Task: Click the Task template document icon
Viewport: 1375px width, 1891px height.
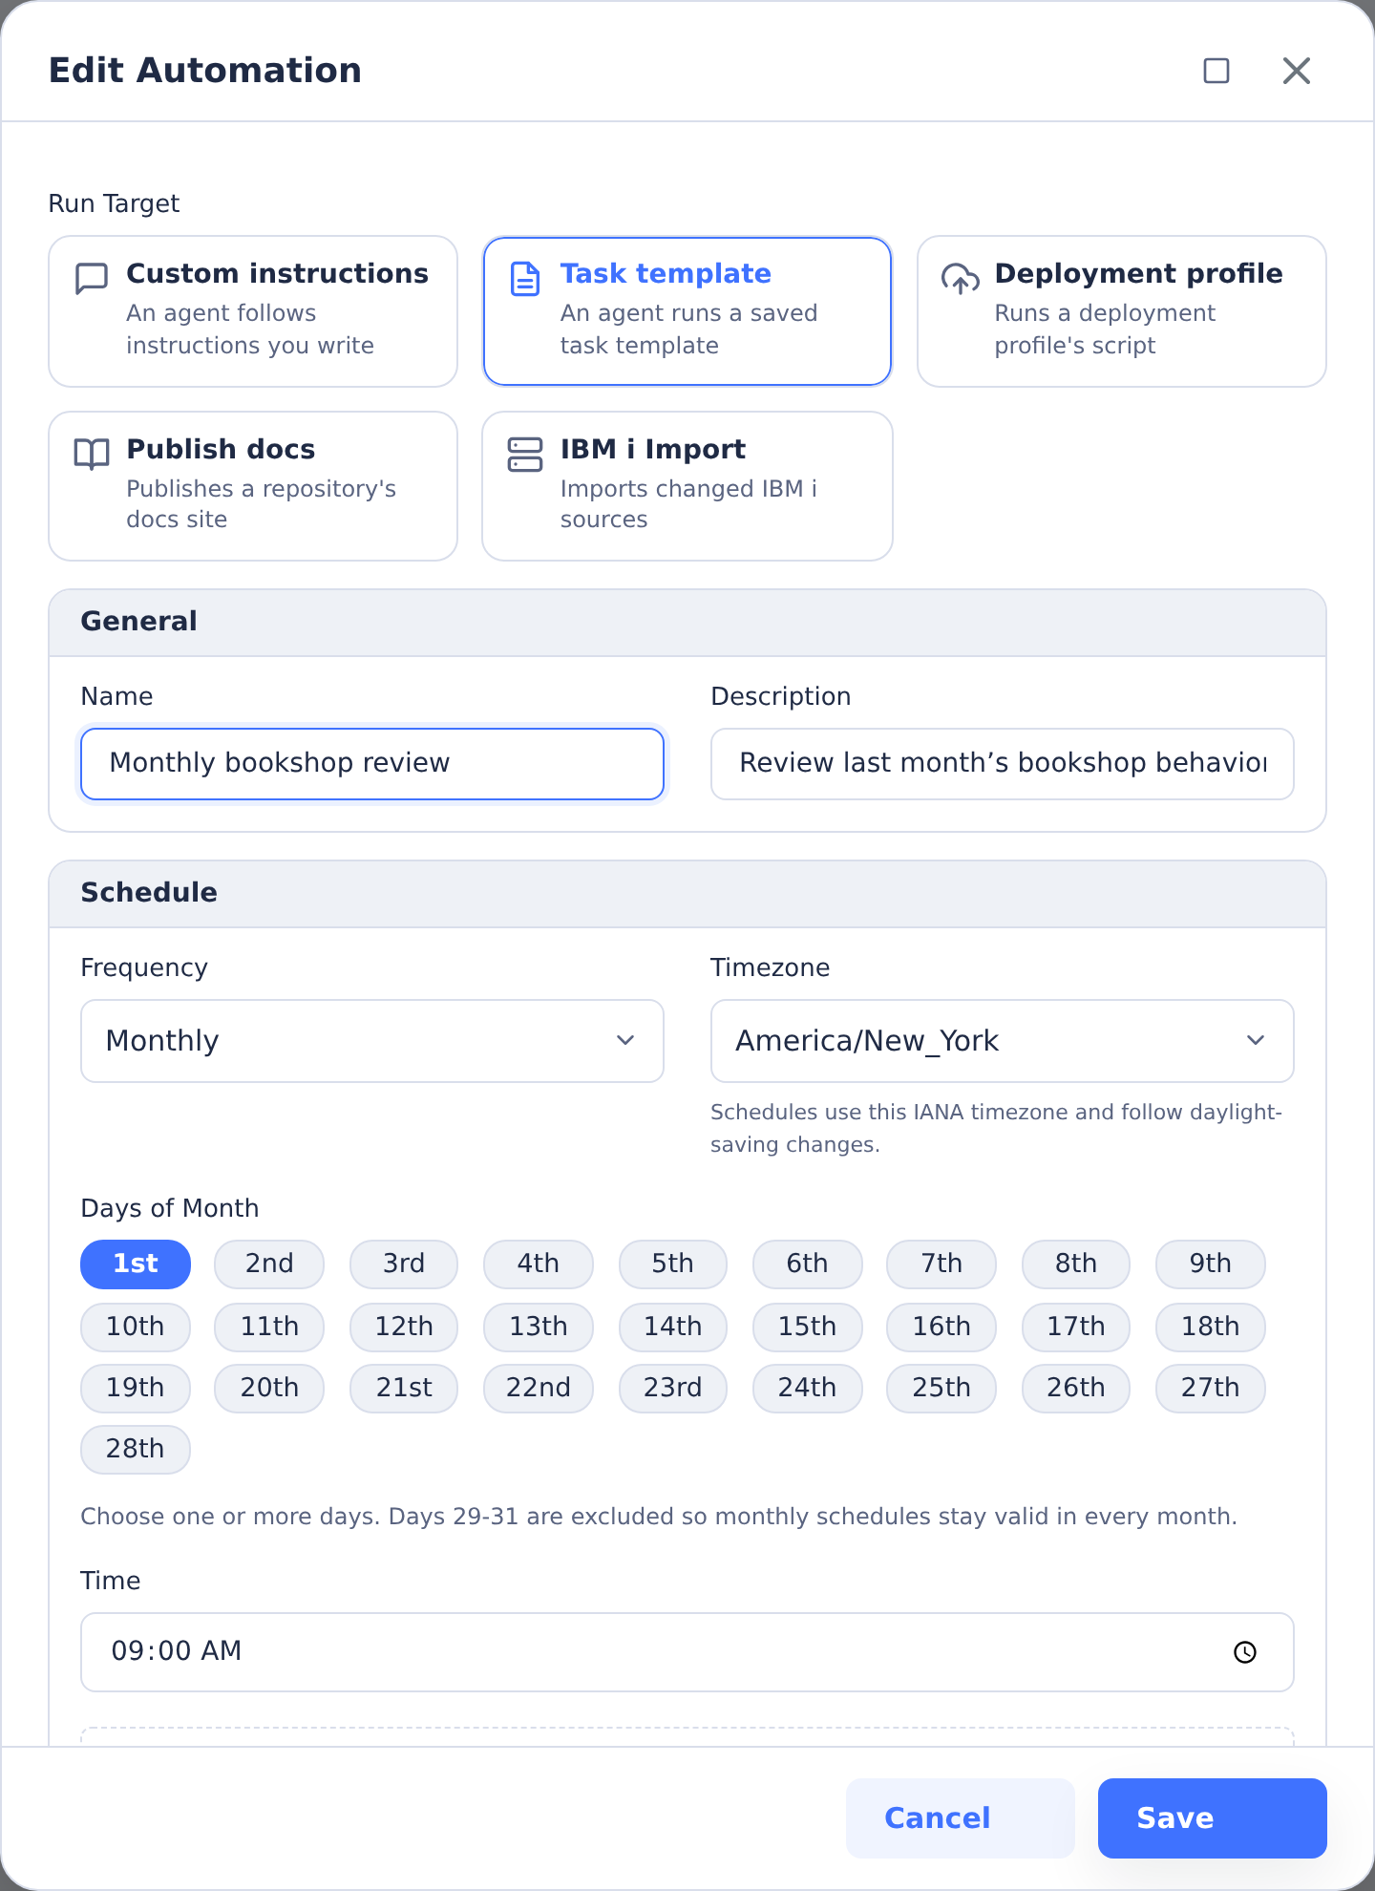Action: [x=525, y=279]
